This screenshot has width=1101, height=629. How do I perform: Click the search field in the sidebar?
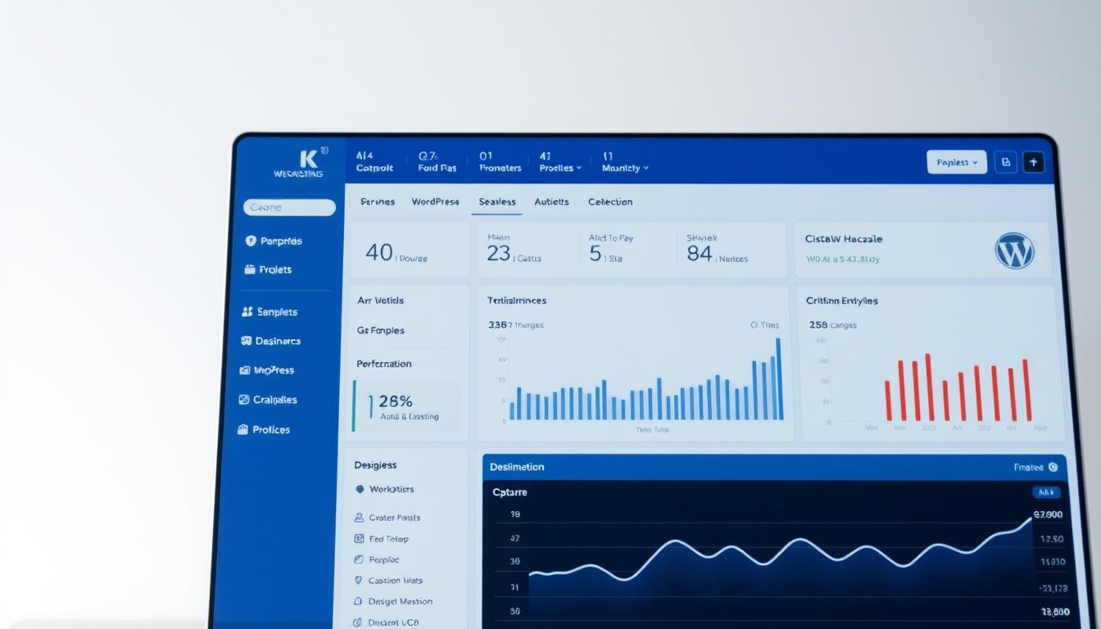(x=289, y=208)
